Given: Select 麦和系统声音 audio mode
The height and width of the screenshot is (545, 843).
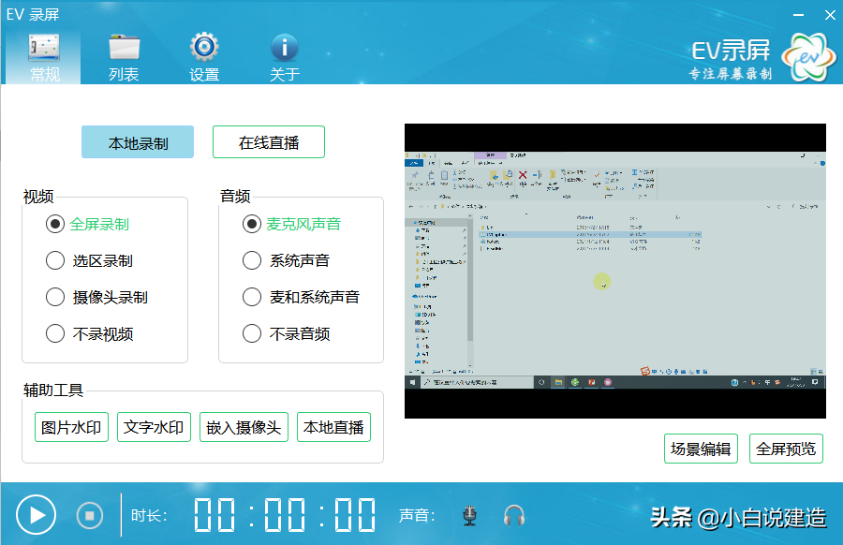Looking at the screenshot, I should pos(251,297).
